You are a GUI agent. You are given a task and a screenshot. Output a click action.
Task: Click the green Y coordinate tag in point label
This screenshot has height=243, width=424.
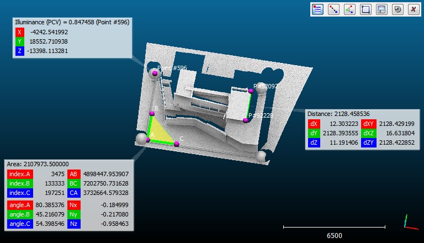pos(19,41)
